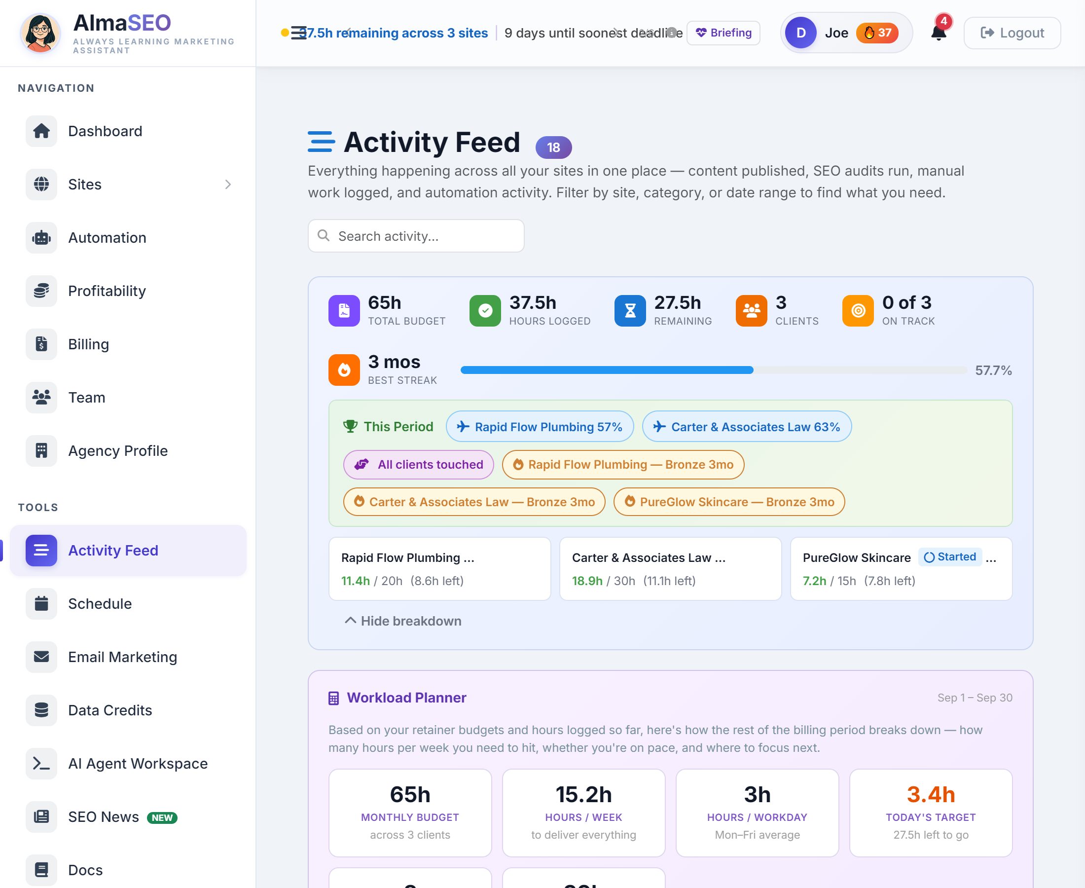Click the Briefing button
The image size is (1085, 888).
tap(723, 33)
